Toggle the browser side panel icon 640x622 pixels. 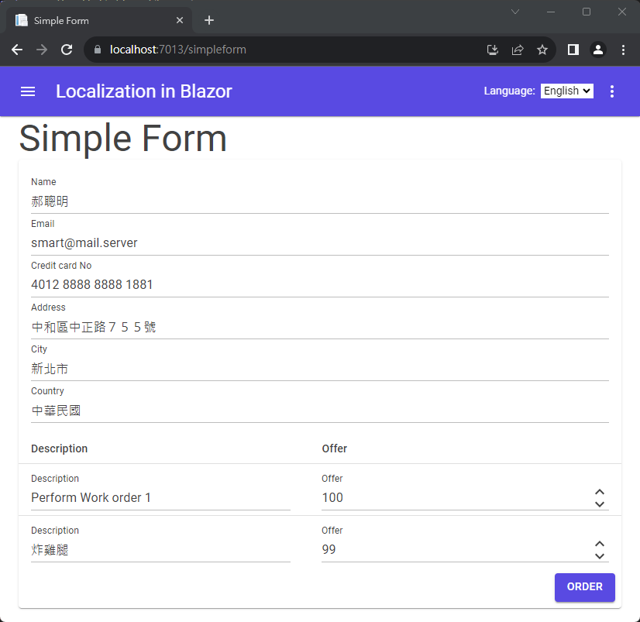click(573, 50)
